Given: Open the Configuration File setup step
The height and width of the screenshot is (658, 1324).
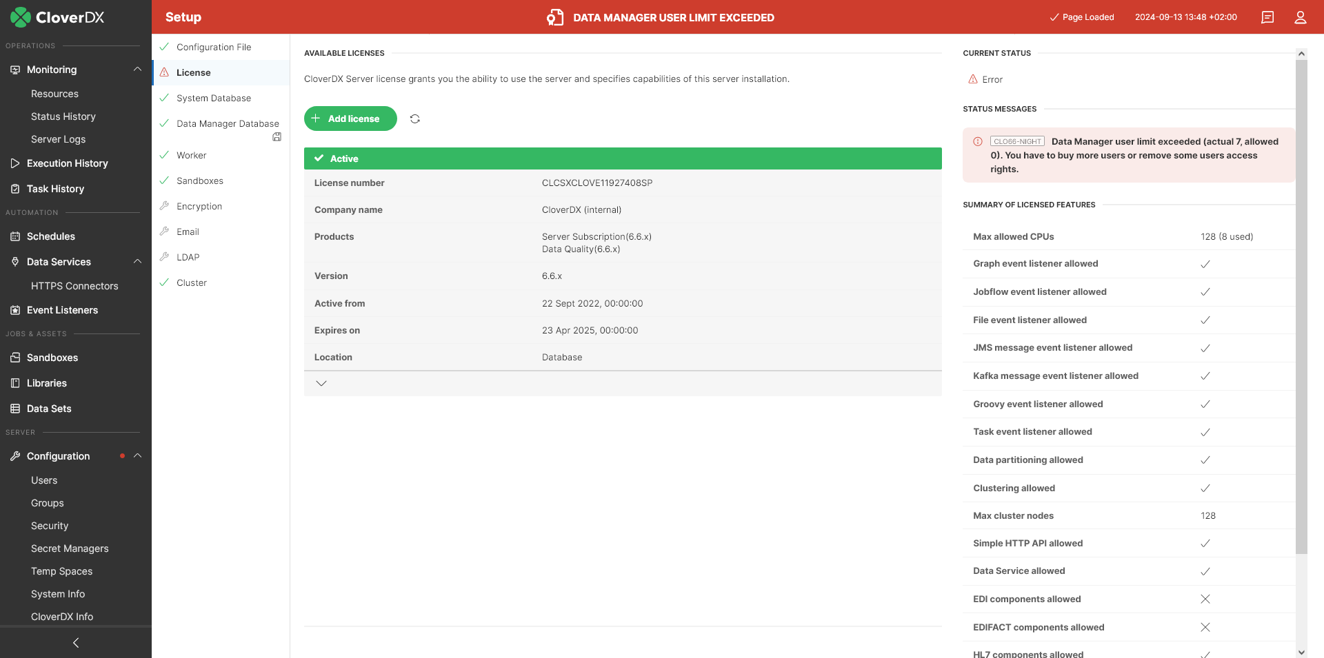Looking at the screenshot, I should (x=213, y=47).
